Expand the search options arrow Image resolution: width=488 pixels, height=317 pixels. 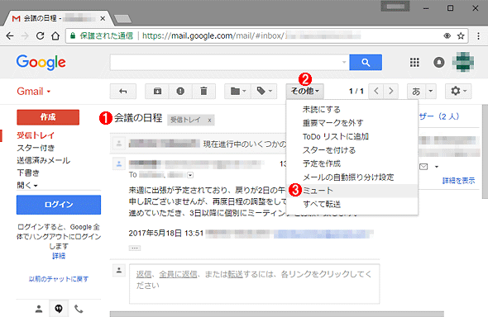tap(344, 63)
